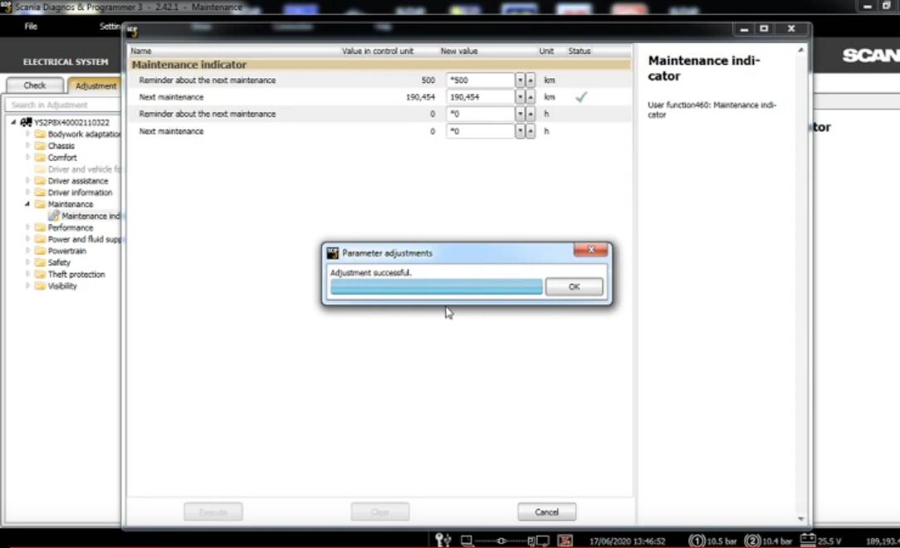
Task: Click circuit 1 pressure gauge icon
Action: 697,541
